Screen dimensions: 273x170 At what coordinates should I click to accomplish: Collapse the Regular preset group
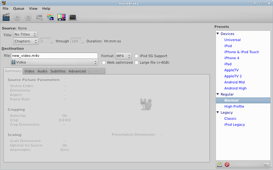pos(218,94)
